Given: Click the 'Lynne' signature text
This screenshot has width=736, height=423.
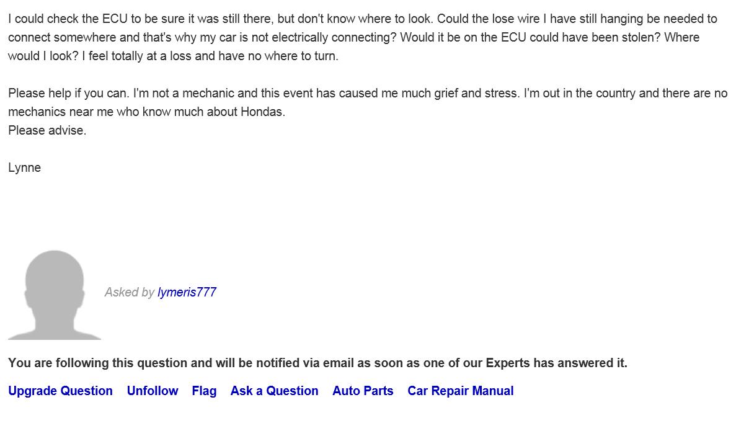Looking at the screenshot, I should (x=25, y=167).
